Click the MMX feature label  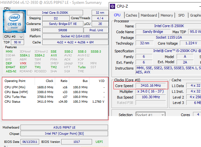click(9, 52)
